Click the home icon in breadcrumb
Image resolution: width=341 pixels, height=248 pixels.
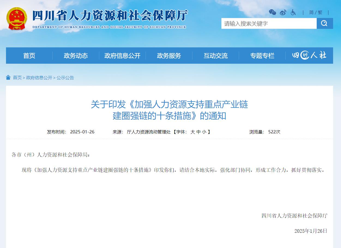[8, 78]
